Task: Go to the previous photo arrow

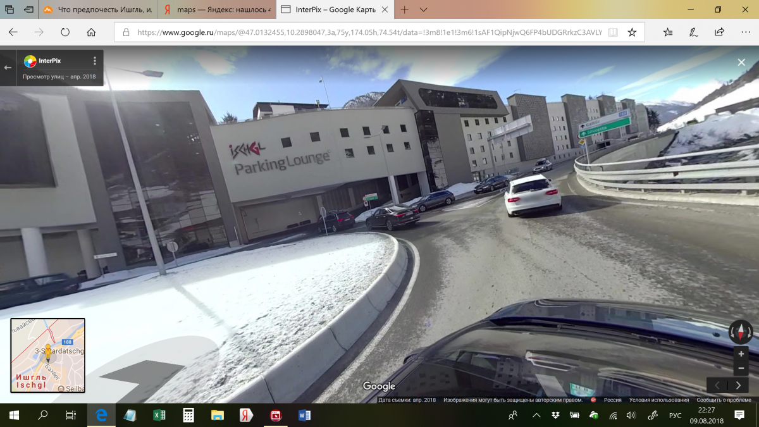Action: point(717,385)
